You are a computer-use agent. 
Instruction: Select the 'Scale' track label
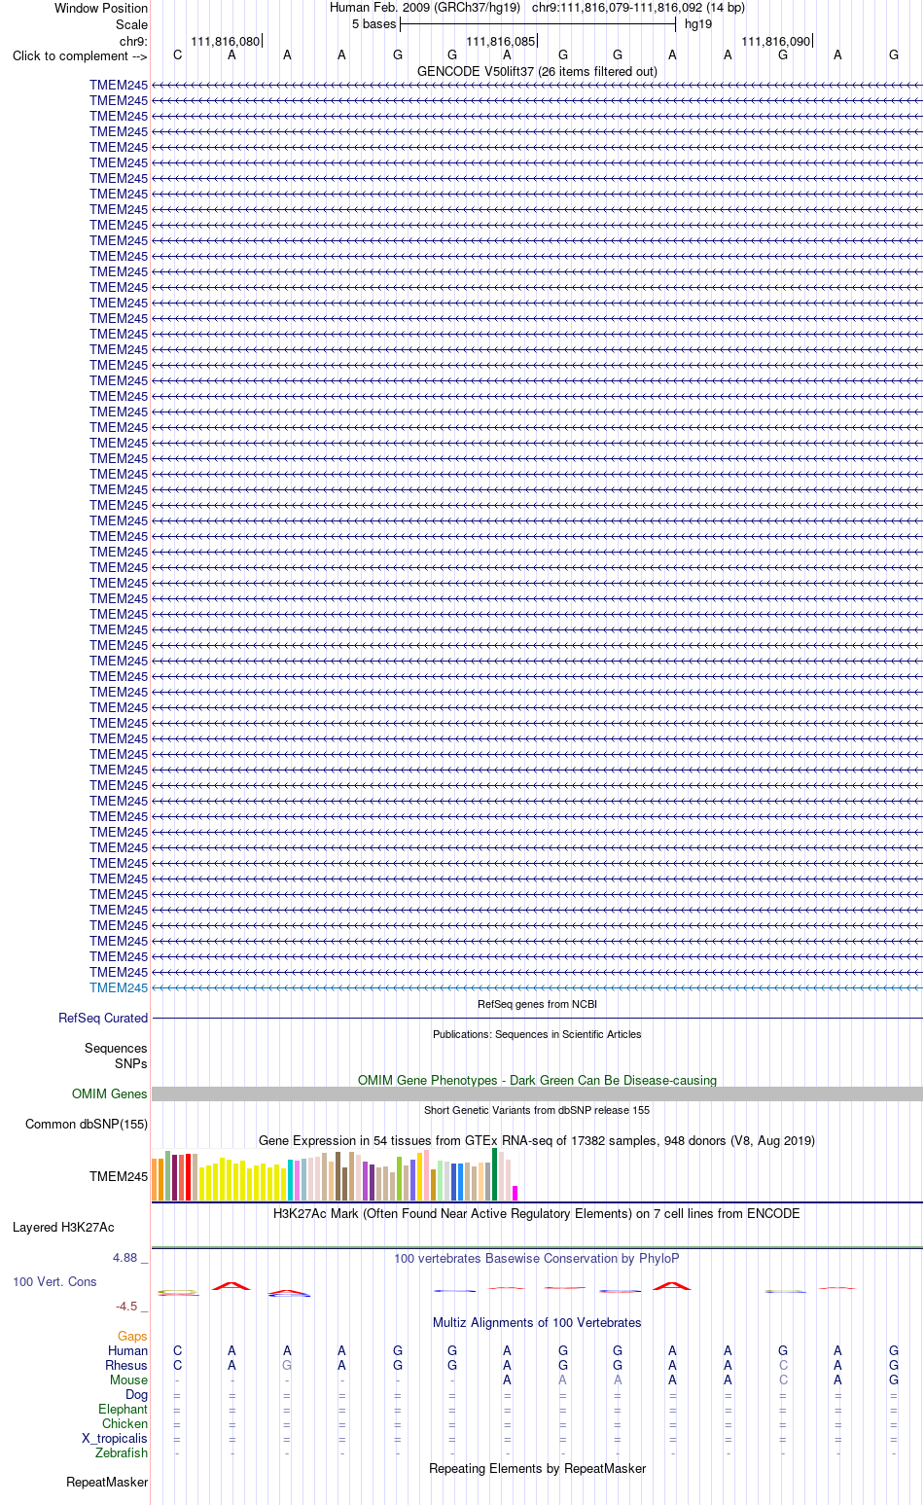pyautogui.click(x=131, y=24)
